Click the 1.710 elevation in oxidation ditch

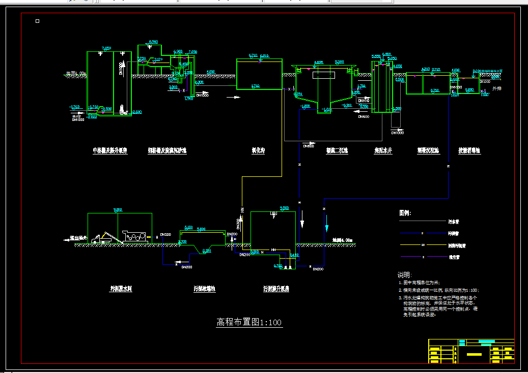[x=256, y=86]
